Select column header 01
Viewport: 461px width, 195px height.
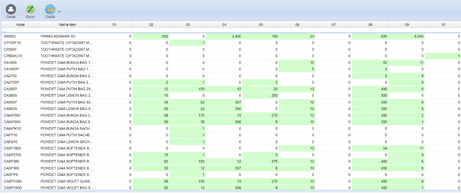point(114,25)
